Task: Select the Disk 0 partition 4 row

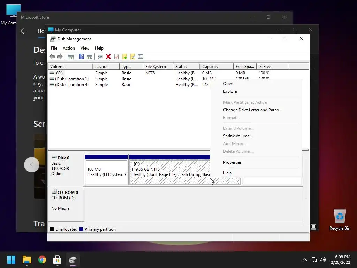Action: click(x=129, y=85)
